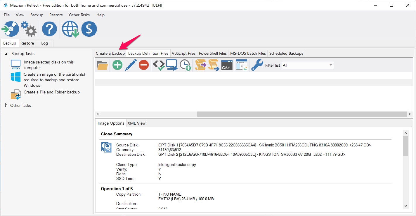Screen dimensions: 416x216
Task: Switch to the VBScript Files tab
Action: pos(183,53)
